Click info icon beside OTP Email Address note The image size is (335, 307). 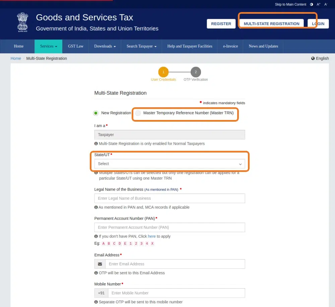click(x=96, y=273)
